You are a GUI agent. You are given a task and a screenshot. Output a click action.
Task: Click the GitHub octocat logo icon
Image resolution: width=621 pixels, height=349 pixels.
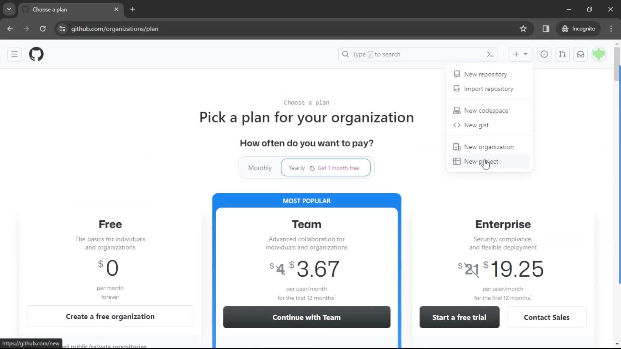tap(36, 54)
